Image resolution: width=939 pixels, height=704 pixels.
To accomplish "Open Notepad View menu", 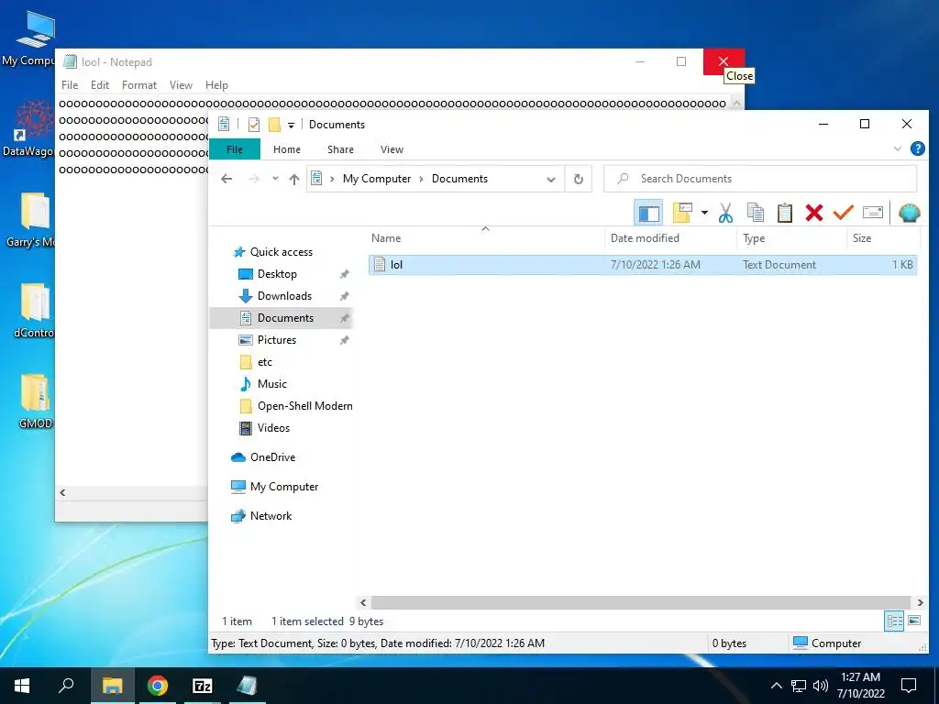I will 181,85.
